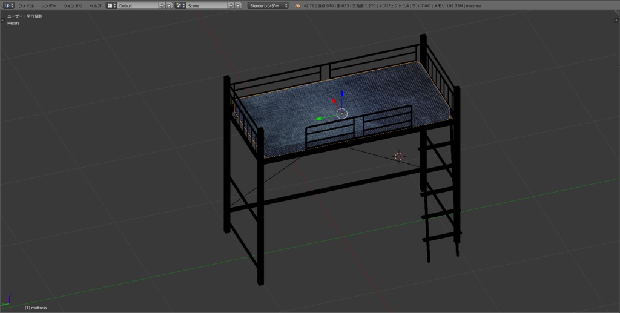Click the Blender logo icon

(298, 5)
